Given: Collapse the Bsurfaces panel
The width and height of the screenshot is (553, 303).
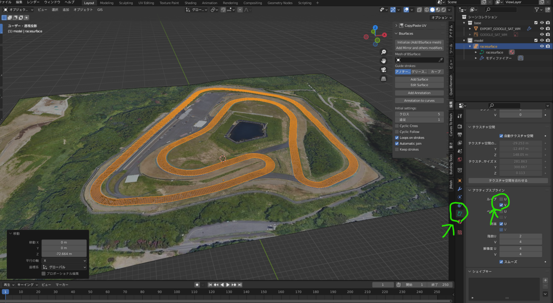Looking at the screenshot, I should pyautogui.click(x=397, y=34).
